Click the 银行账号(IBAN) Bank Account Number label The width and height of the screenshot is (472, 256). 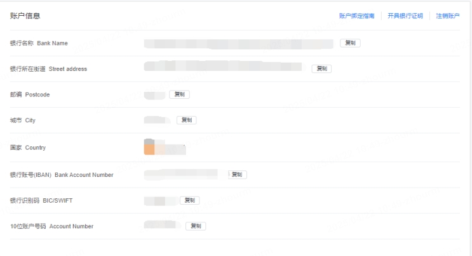click(62, 175)
